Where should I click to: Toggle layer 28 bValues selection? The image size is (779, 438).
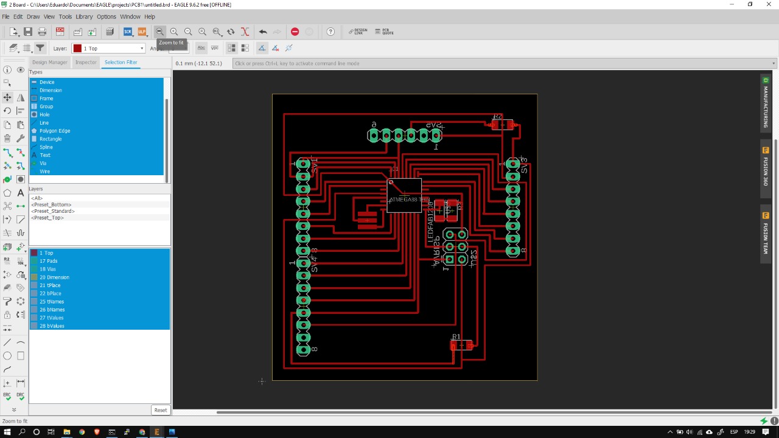99,326
